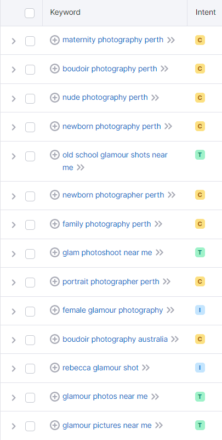Screen dimensions: 222x440
Task: Click the T intent badge for glamour pictures near me
Action: [200, 425]
